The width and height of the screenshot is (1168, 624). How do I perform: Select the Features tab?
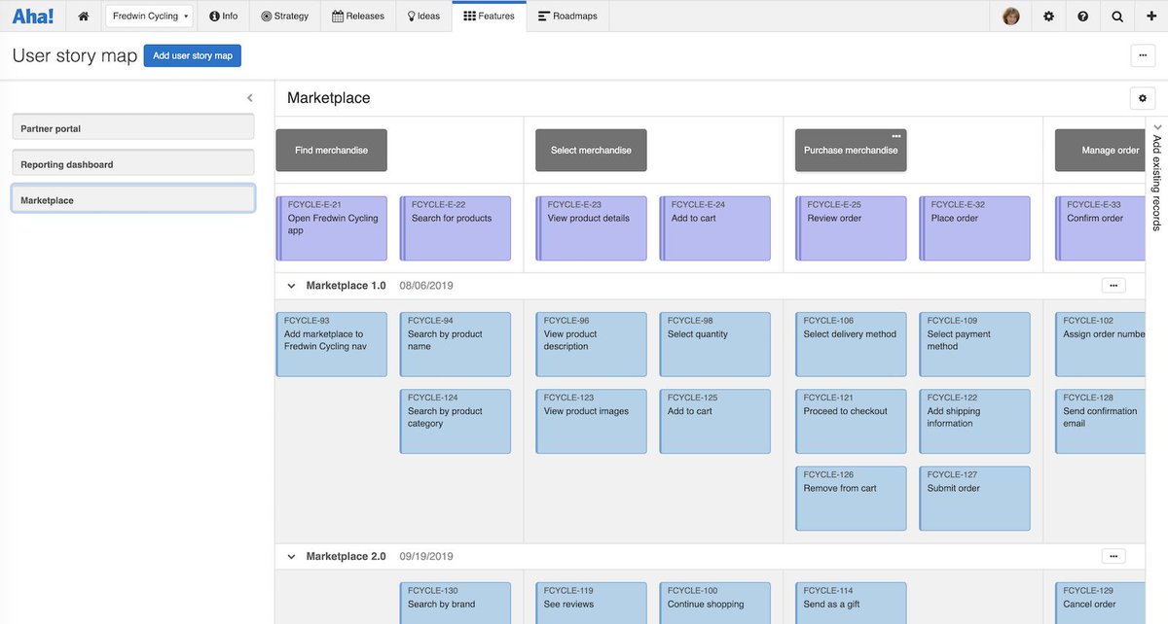(x=489, y=16)
